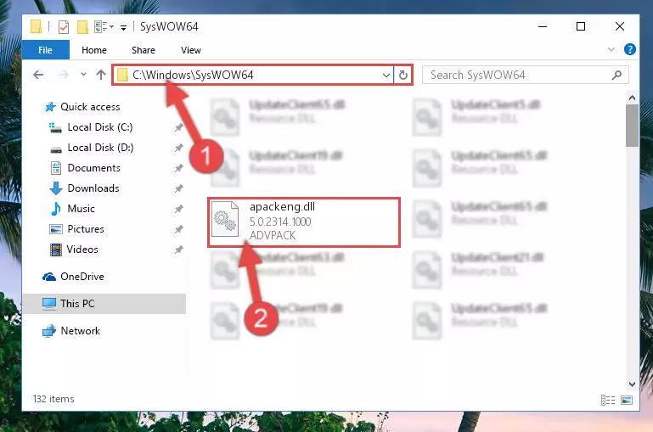Unpin Local Disk (D:) with pin icon
Screen dimensions: 653x432
pos(178,148)
